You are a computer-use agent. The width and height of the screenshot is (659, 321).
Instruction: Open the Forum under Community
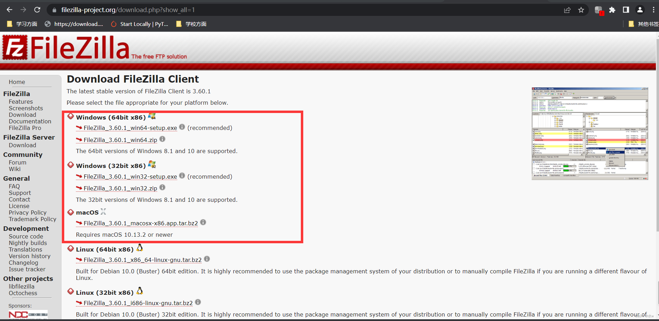point(17,162)
